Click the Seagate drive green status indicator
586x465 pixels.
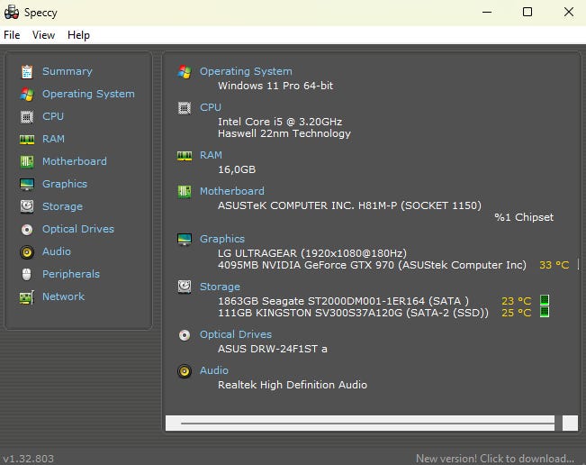pos(545,300)
